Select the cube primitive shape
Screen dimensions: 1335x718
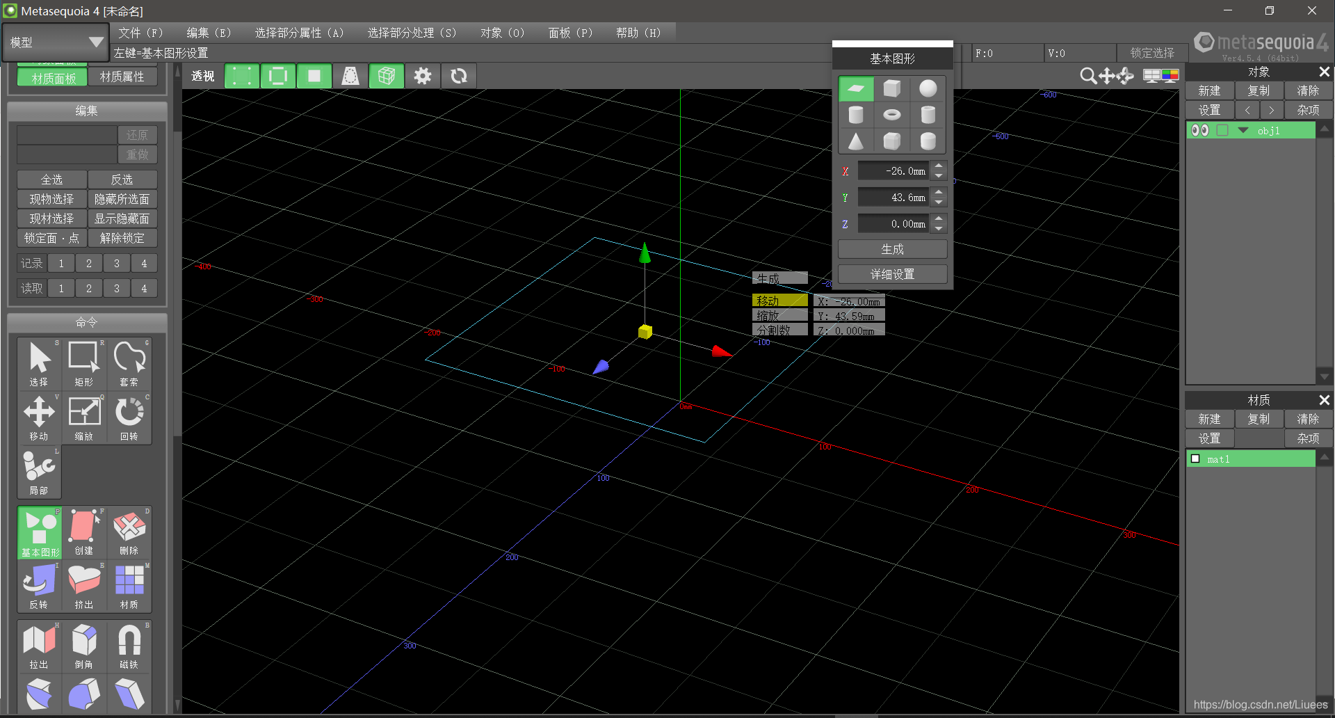point(892,88)
